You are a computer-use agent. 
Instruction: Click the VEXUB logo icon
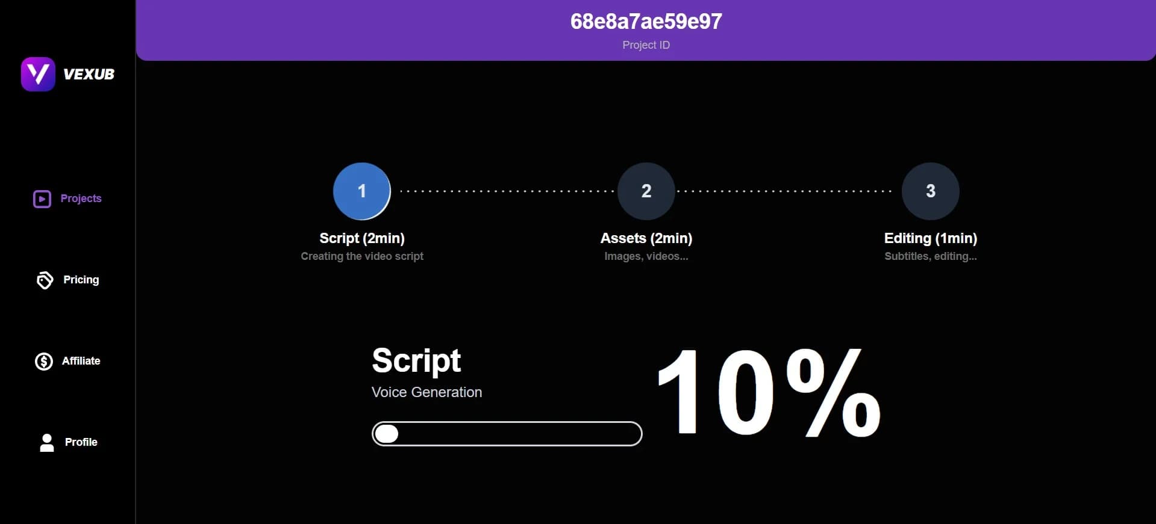point(37,74)
